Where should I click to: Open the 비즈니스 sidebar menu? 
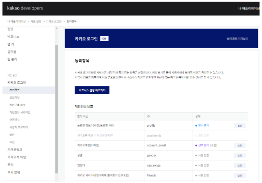pyautogui.click(x=13, y=37)
